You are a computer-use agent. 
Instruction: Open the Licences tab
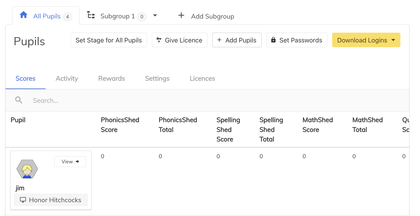(202, 79)
